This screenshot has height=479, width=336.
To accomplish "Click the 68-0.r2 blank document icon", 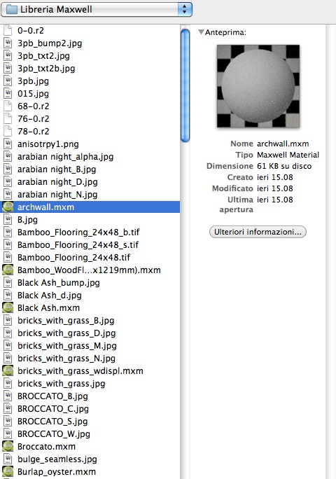I will click(x=8, y=106).
